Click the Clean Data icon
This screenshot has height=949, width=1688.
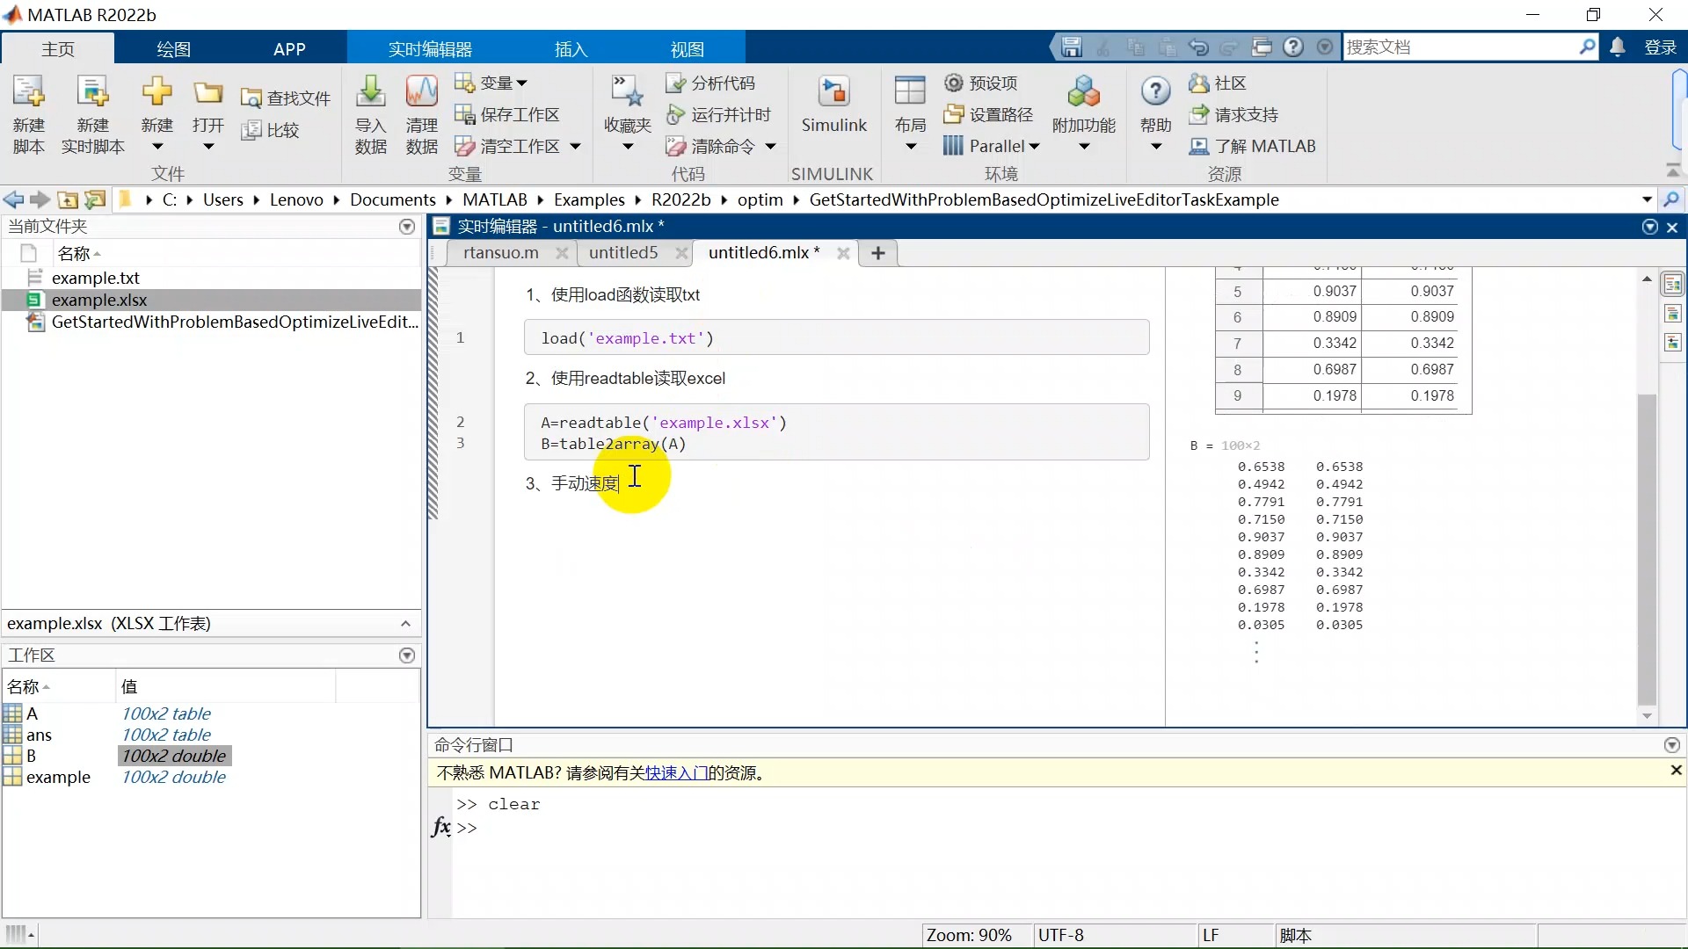click(421, 92)
